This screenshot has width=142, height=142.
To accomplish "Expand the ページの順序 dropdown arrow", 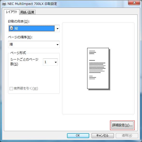I will click(57, 44).
